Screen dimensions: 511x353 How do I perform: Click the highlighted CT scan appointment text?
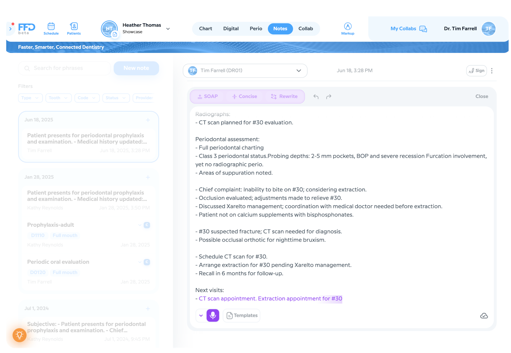(270, 299)
